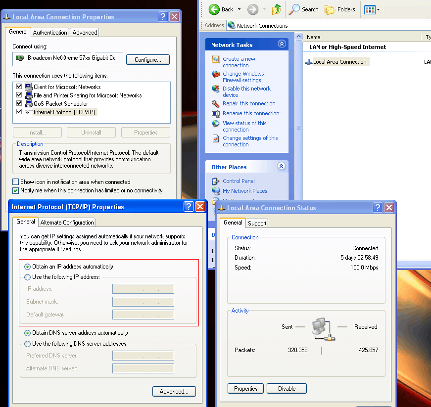
Task: Click the Subnet mask input field
Action: tap(143, 302)
